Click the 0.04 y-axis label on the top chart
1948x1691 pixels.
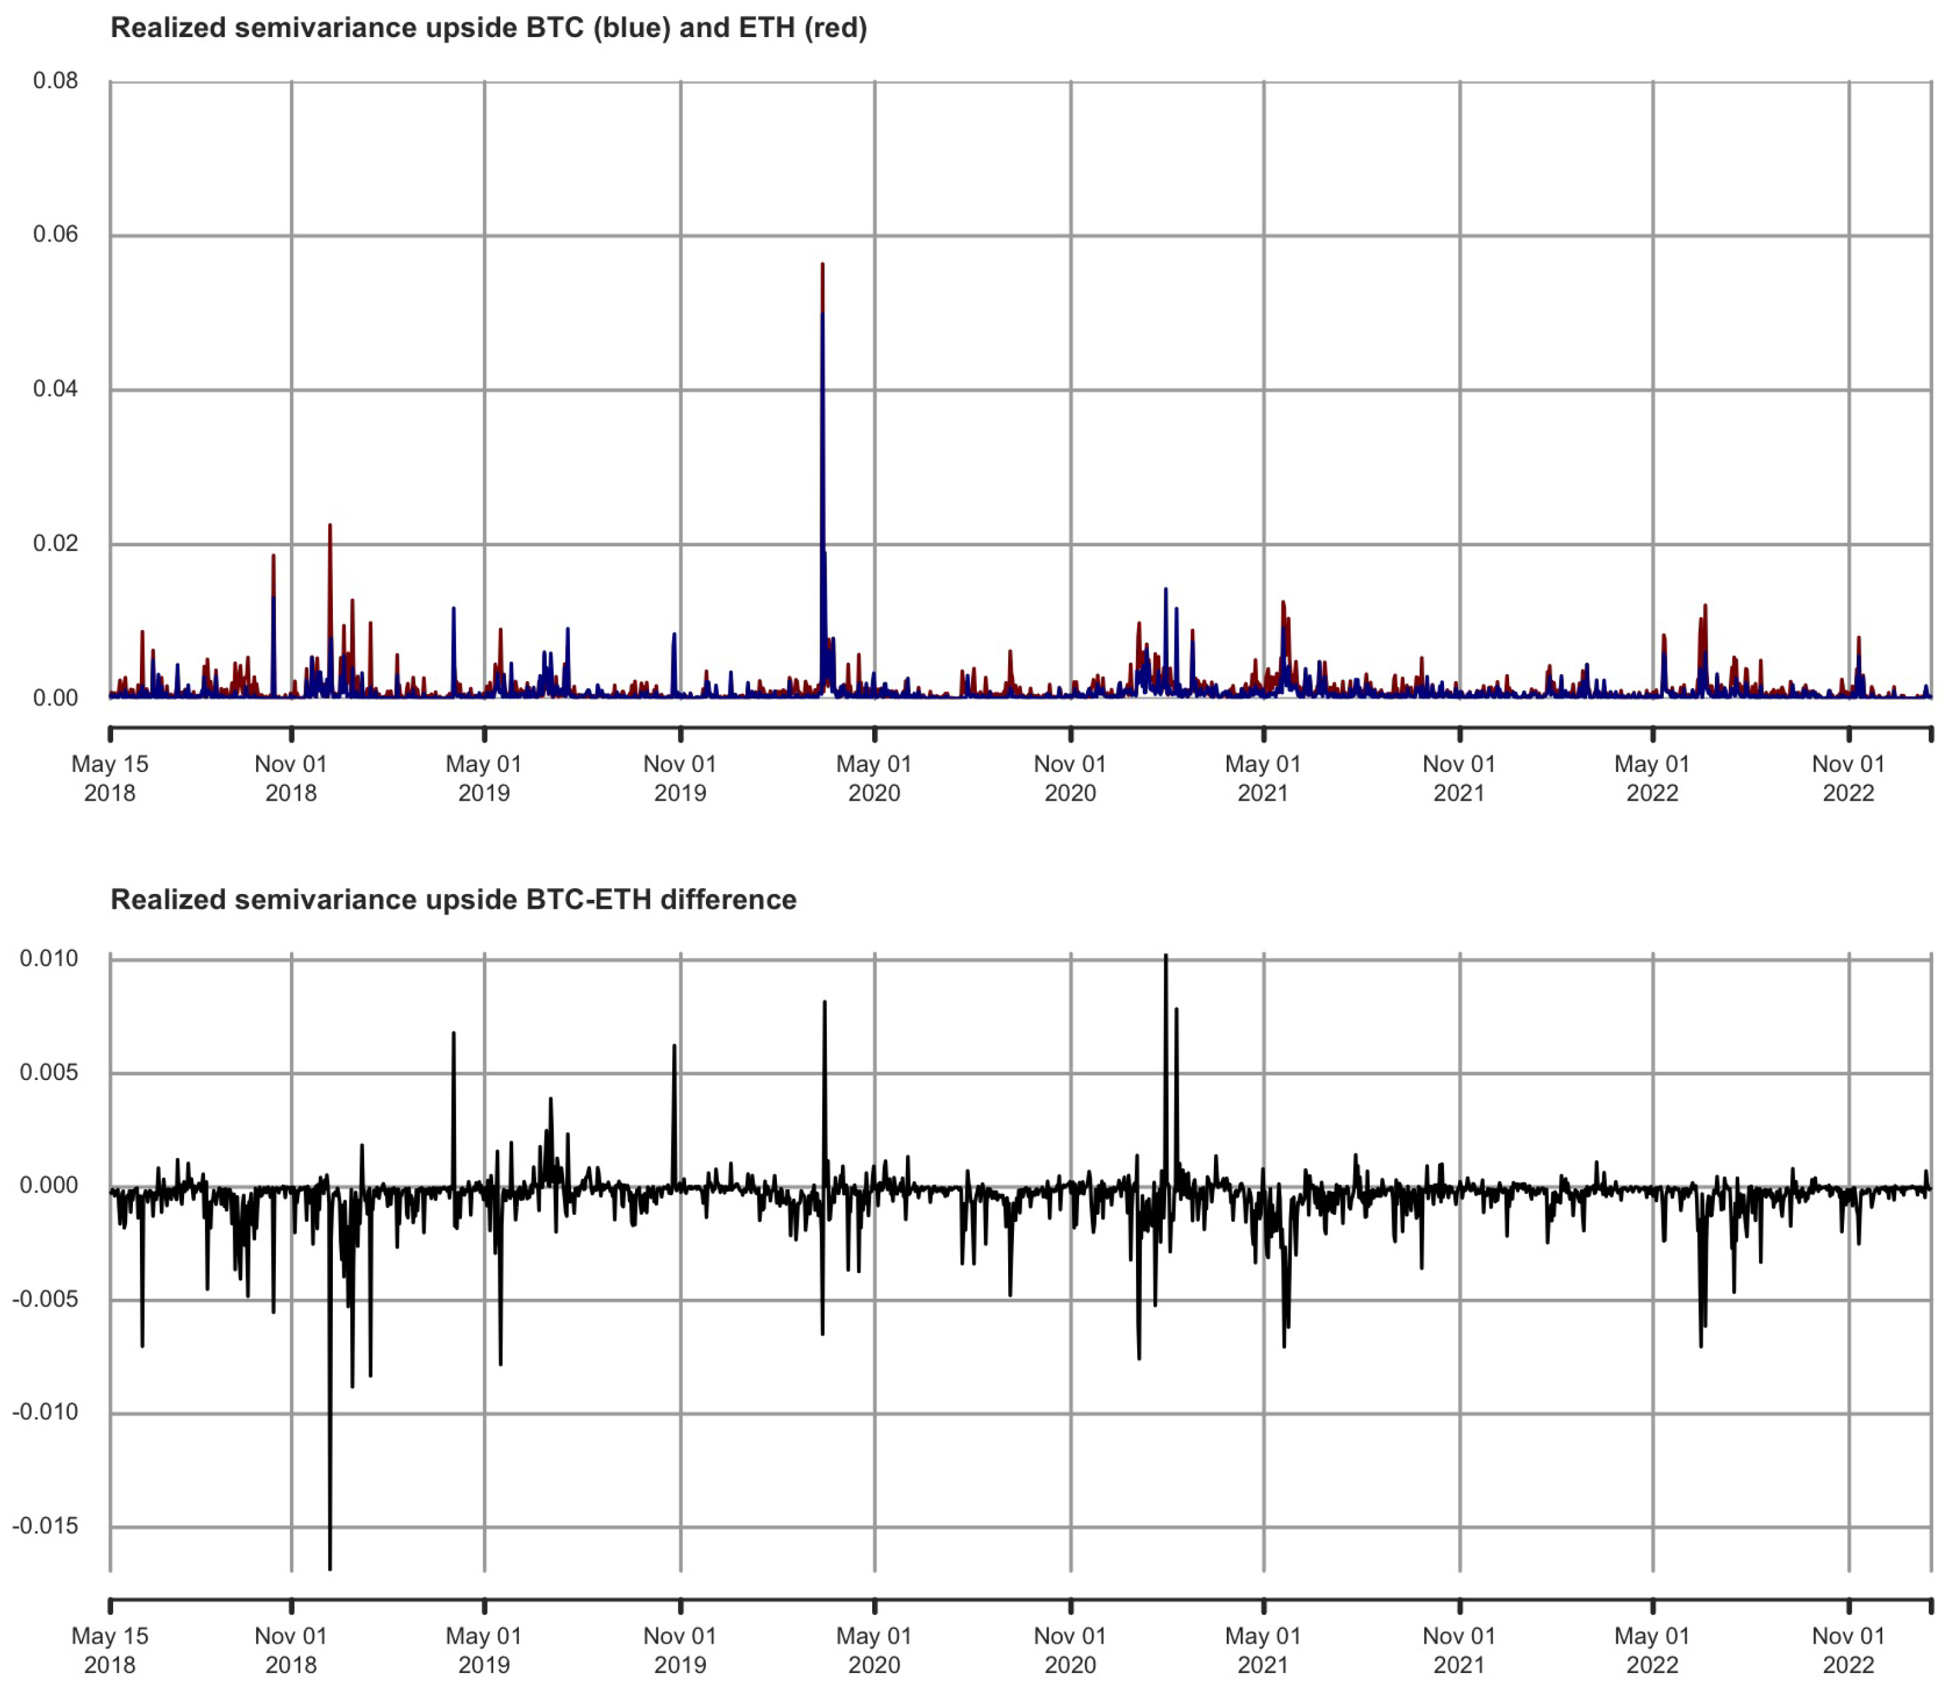(x=55, y=390)
